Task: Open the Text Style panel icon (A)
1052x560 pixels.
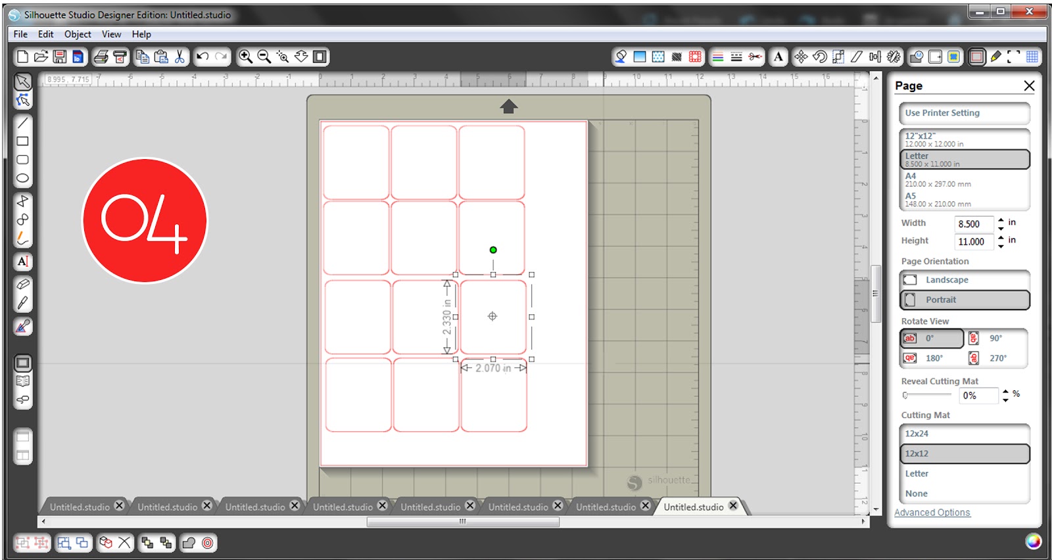Action: tap(778, 57)
